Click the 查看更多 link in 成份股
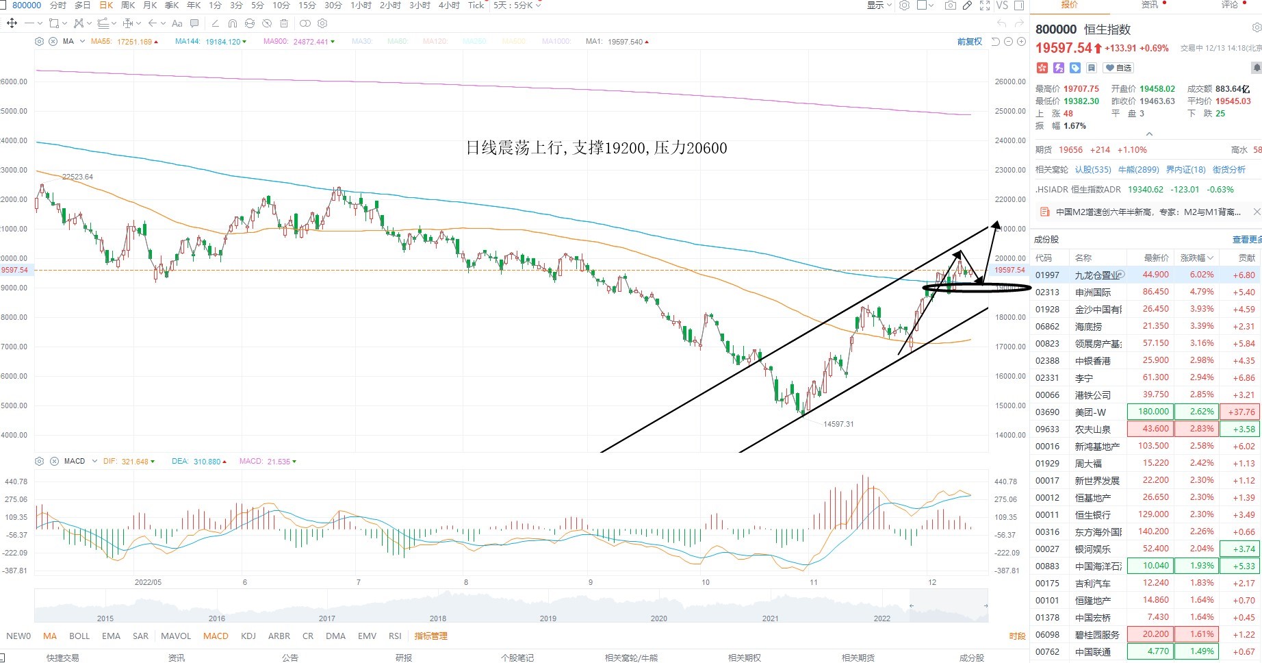Viewport: 1262px width, 663px height. coord(1247,240)
